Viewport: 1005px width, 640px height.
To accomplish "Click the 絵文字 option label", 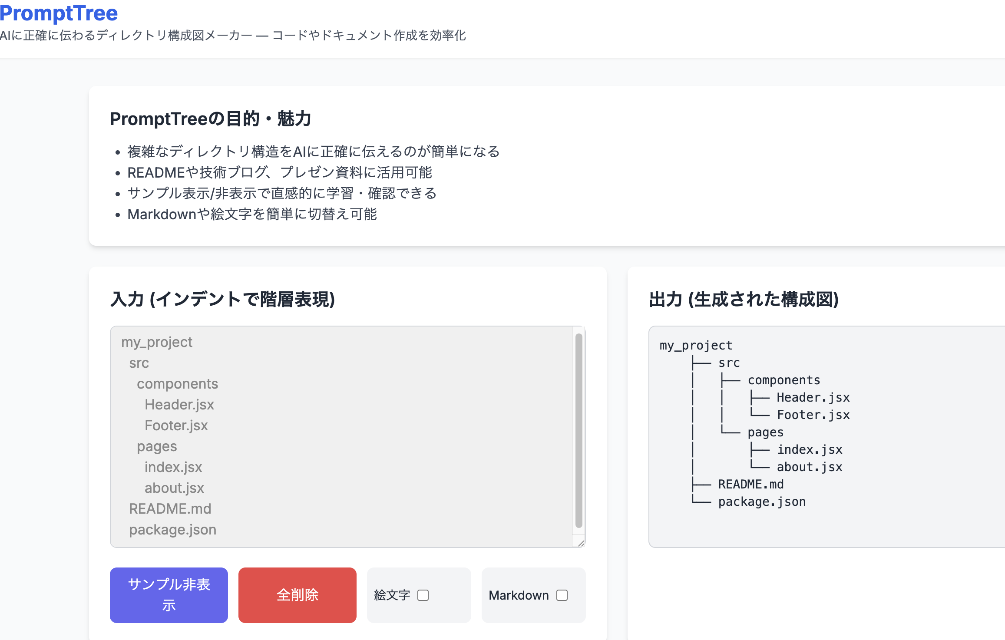I will pos(392,595).
